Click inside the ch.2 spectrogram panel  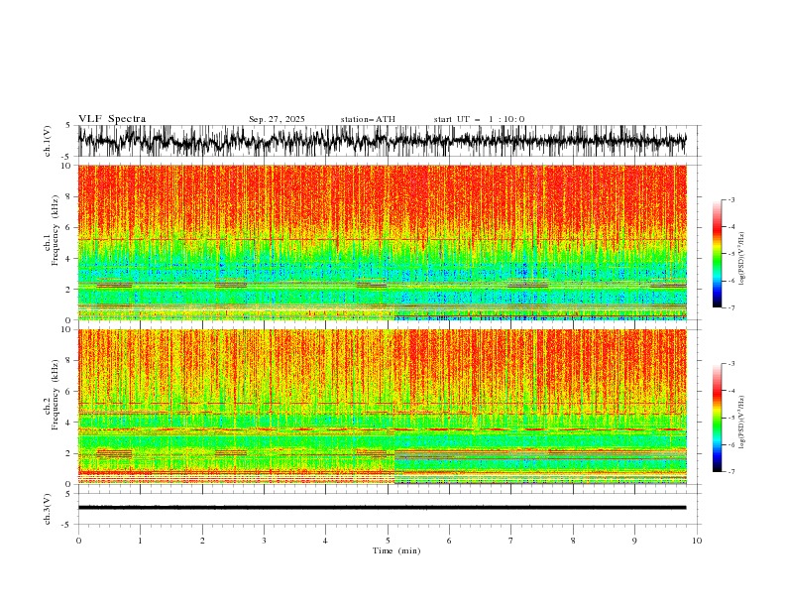(382, 407)
